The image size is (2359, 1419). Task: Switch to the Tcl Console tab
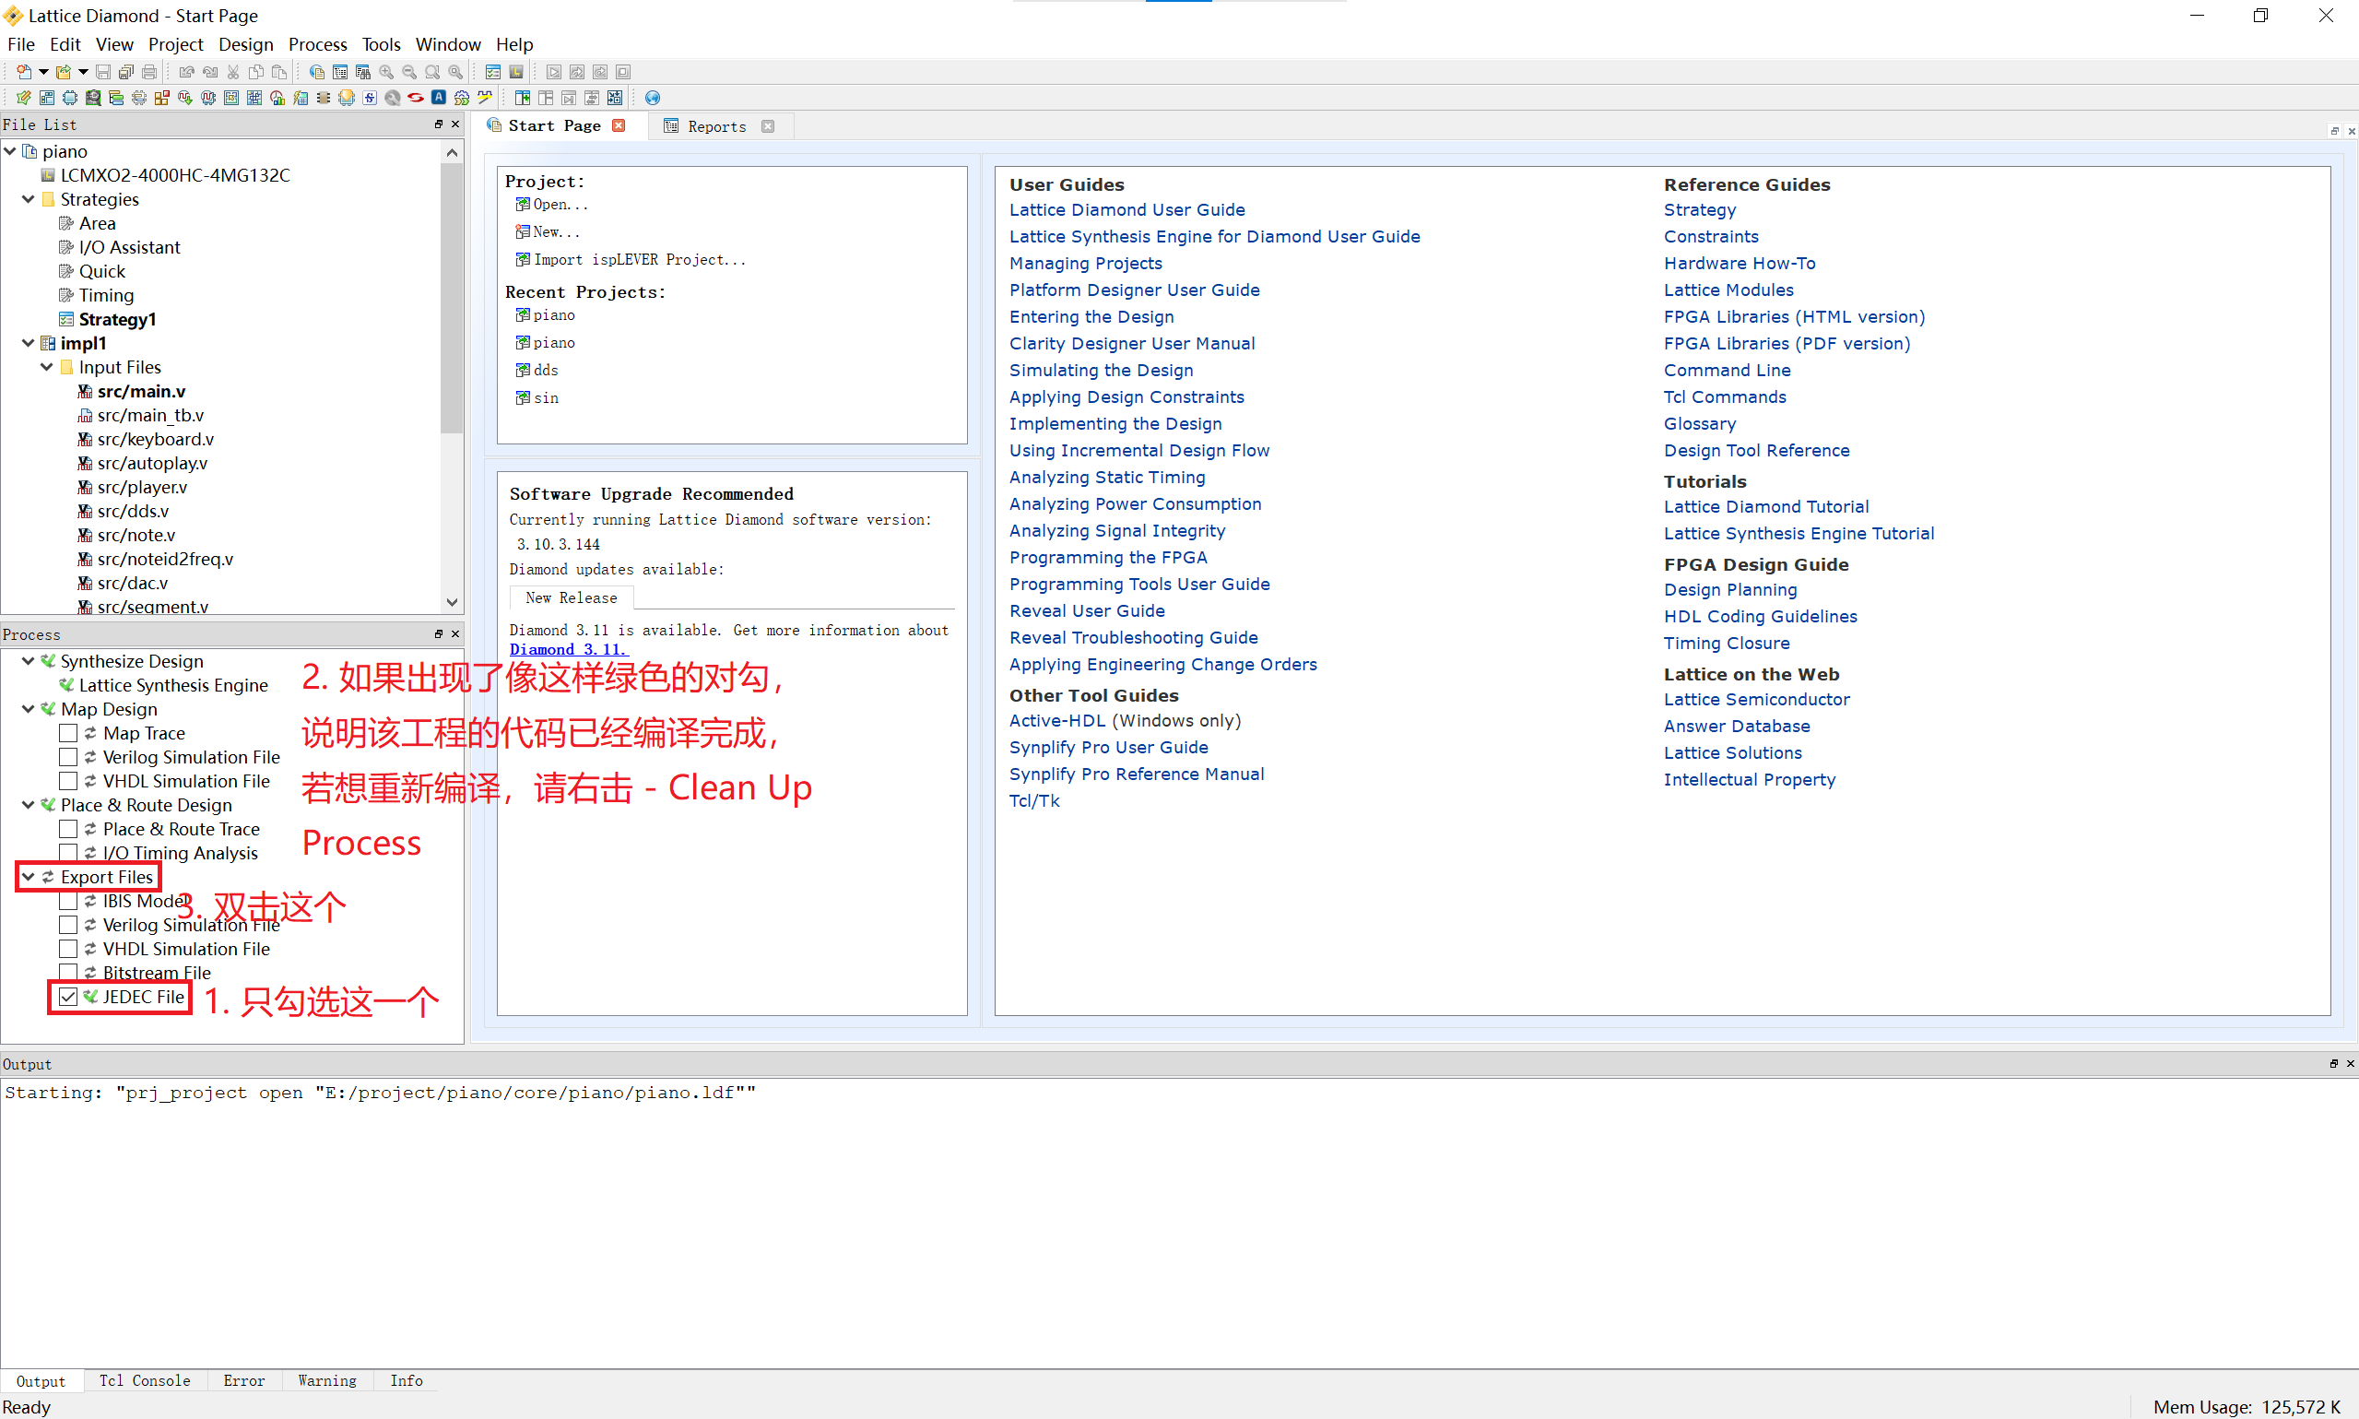tap(145, 1381)
